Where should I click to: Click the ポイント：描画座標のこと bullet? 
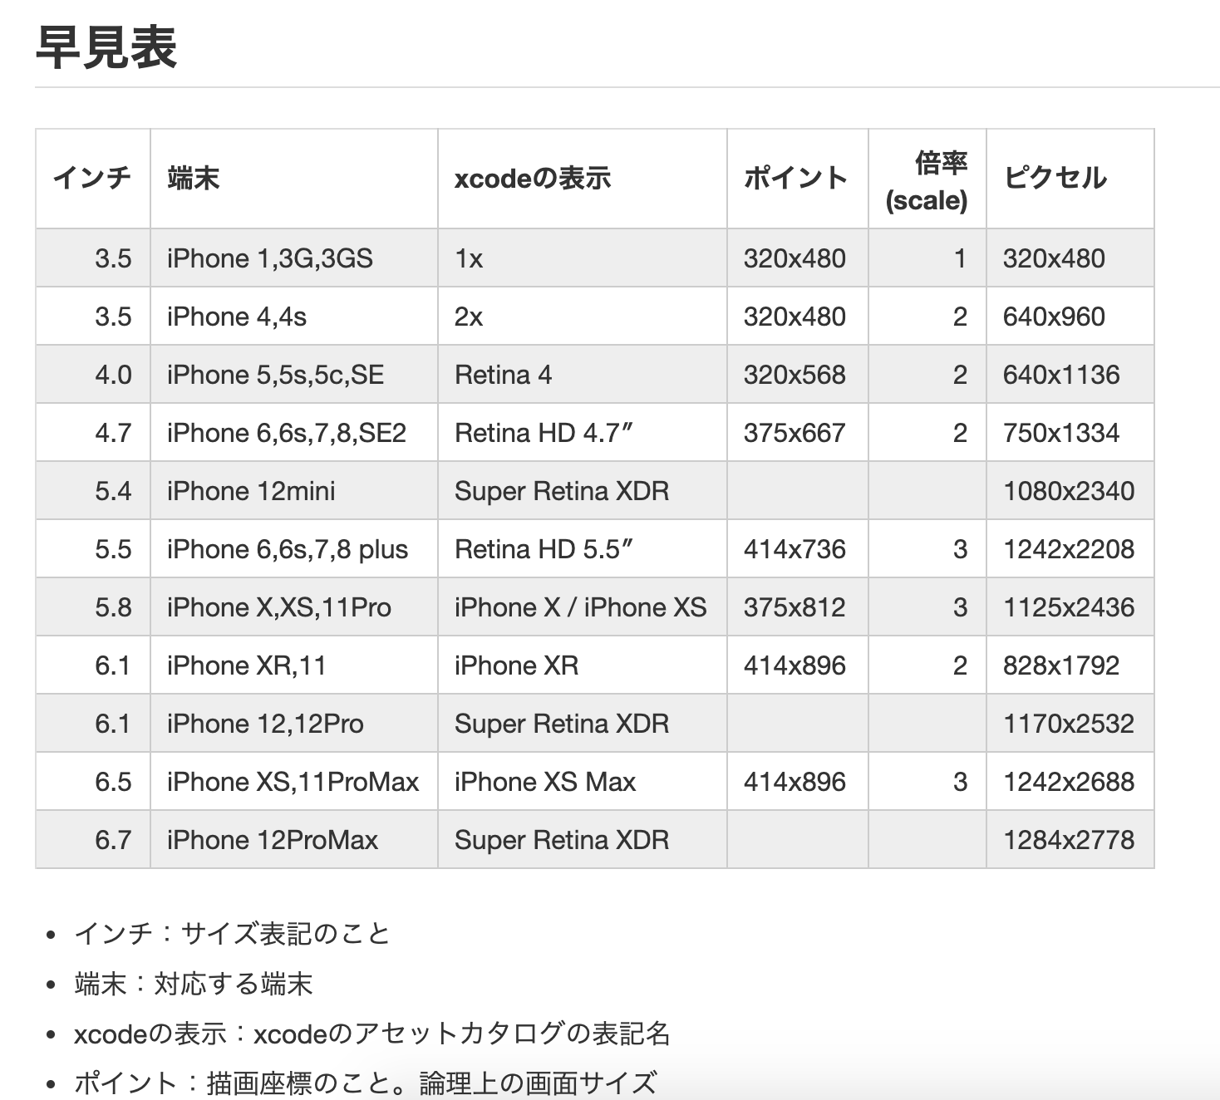(366, 1083)
